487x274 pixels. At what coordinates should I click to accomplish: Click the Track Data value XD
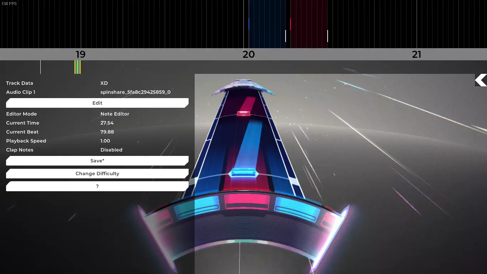coord(104,83)
